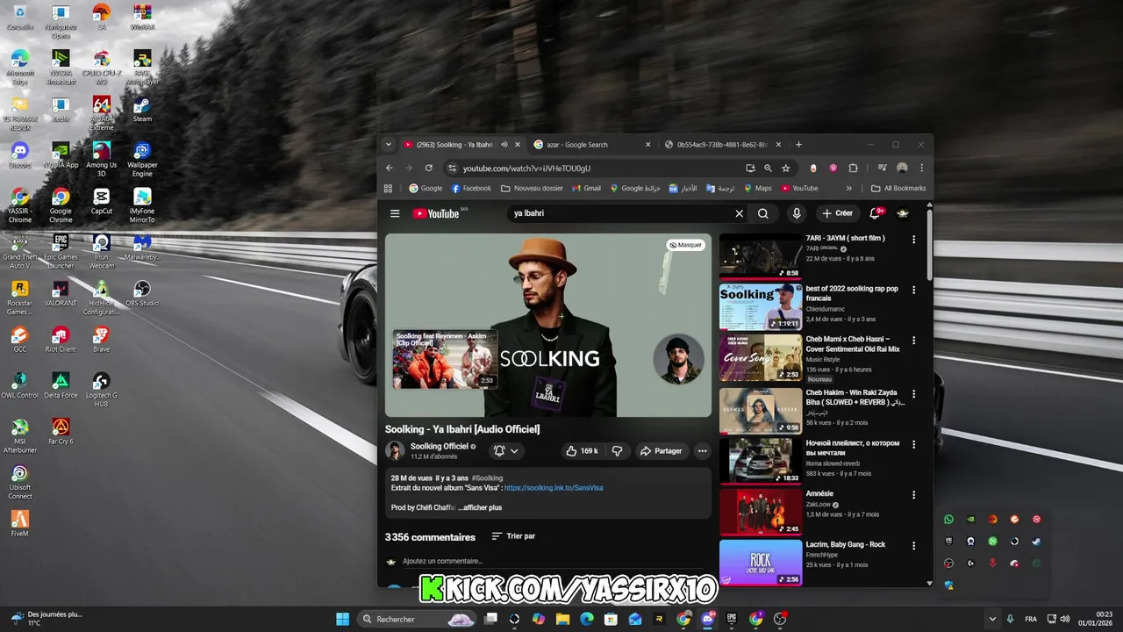Open File Explorer from taskbar
The height and width of the screenshot is (632, 1123).
[562, 619]
